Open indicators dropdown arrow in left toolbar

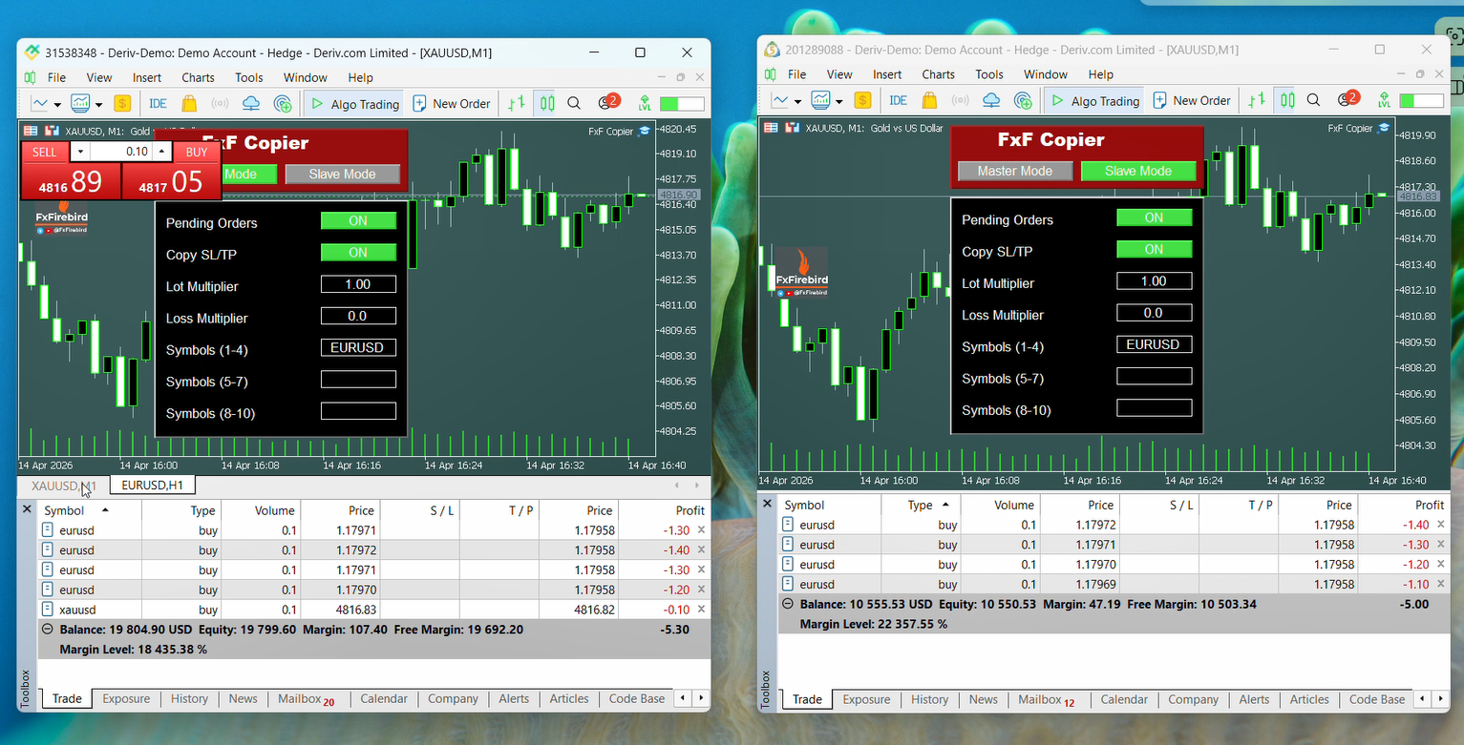[x=98, y=105]
